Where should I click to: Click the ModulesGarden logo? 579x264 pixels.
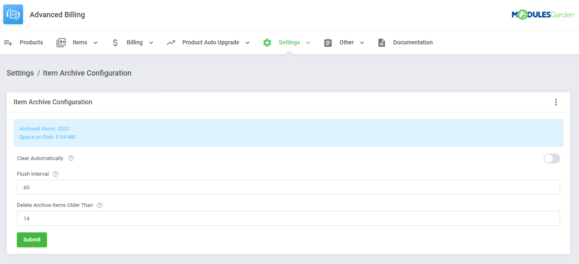(x=542, y=15)
